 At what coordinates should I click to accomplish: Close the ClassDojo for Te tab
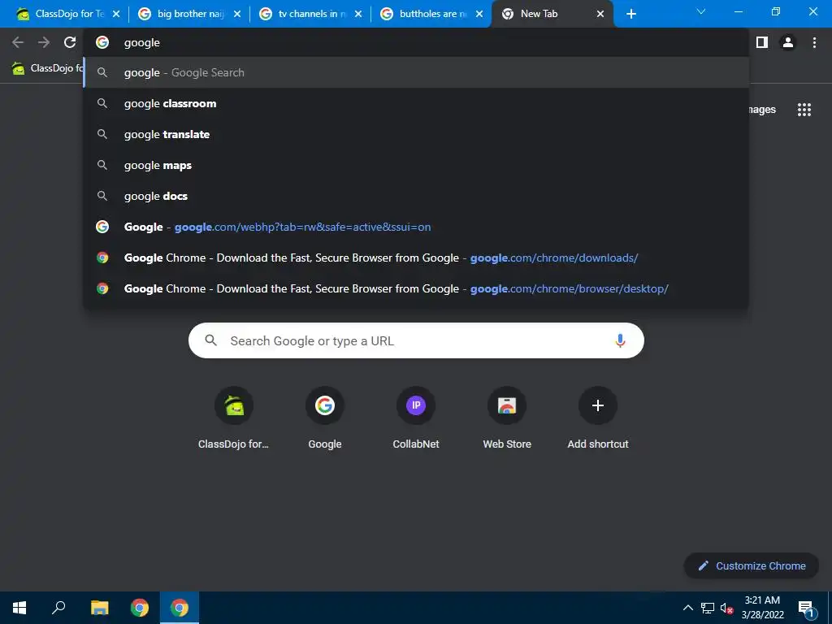pyautogui.click(x=116, y=15)
